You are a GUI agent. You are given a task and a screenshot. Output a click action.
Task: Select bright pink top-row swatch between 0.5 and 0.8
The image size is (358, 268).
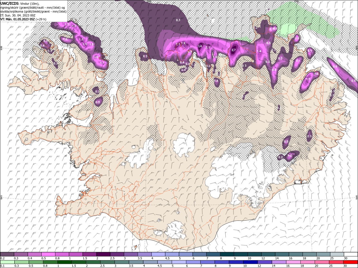(x=48, y=254)
